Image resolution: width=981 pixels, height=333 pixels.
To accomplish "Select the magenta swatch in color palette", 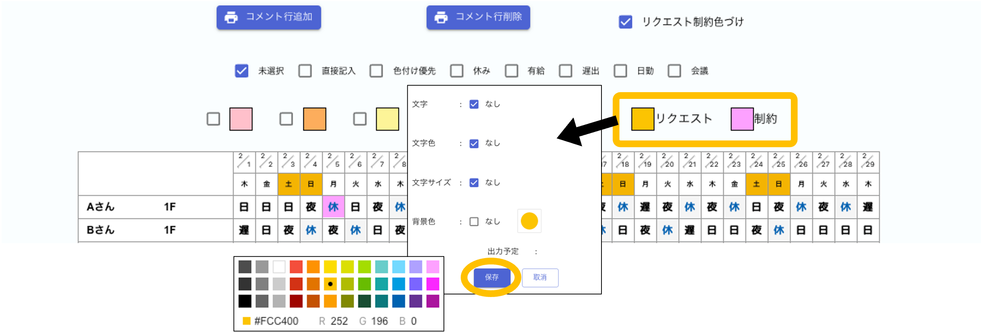I will pyautogui.click(x=433, y=284).
